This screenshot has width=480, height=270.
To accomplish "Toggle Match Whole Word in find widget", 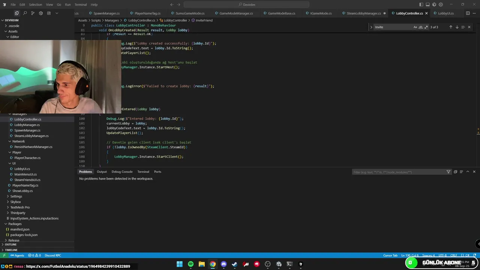I will tap(420, 27).
